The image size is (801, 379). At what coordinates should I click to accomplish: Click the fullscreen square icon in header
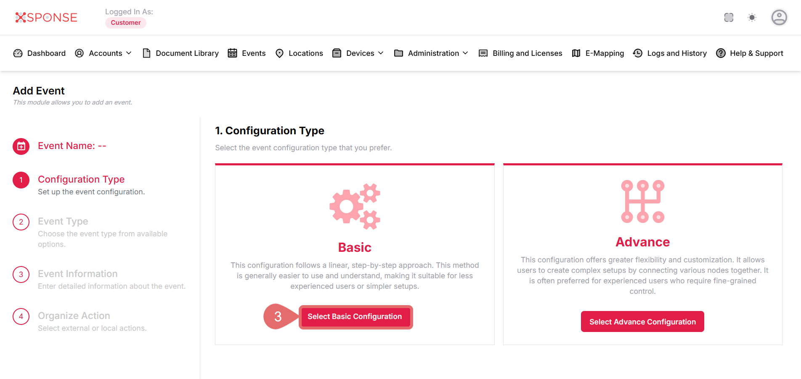coord(729,17)
